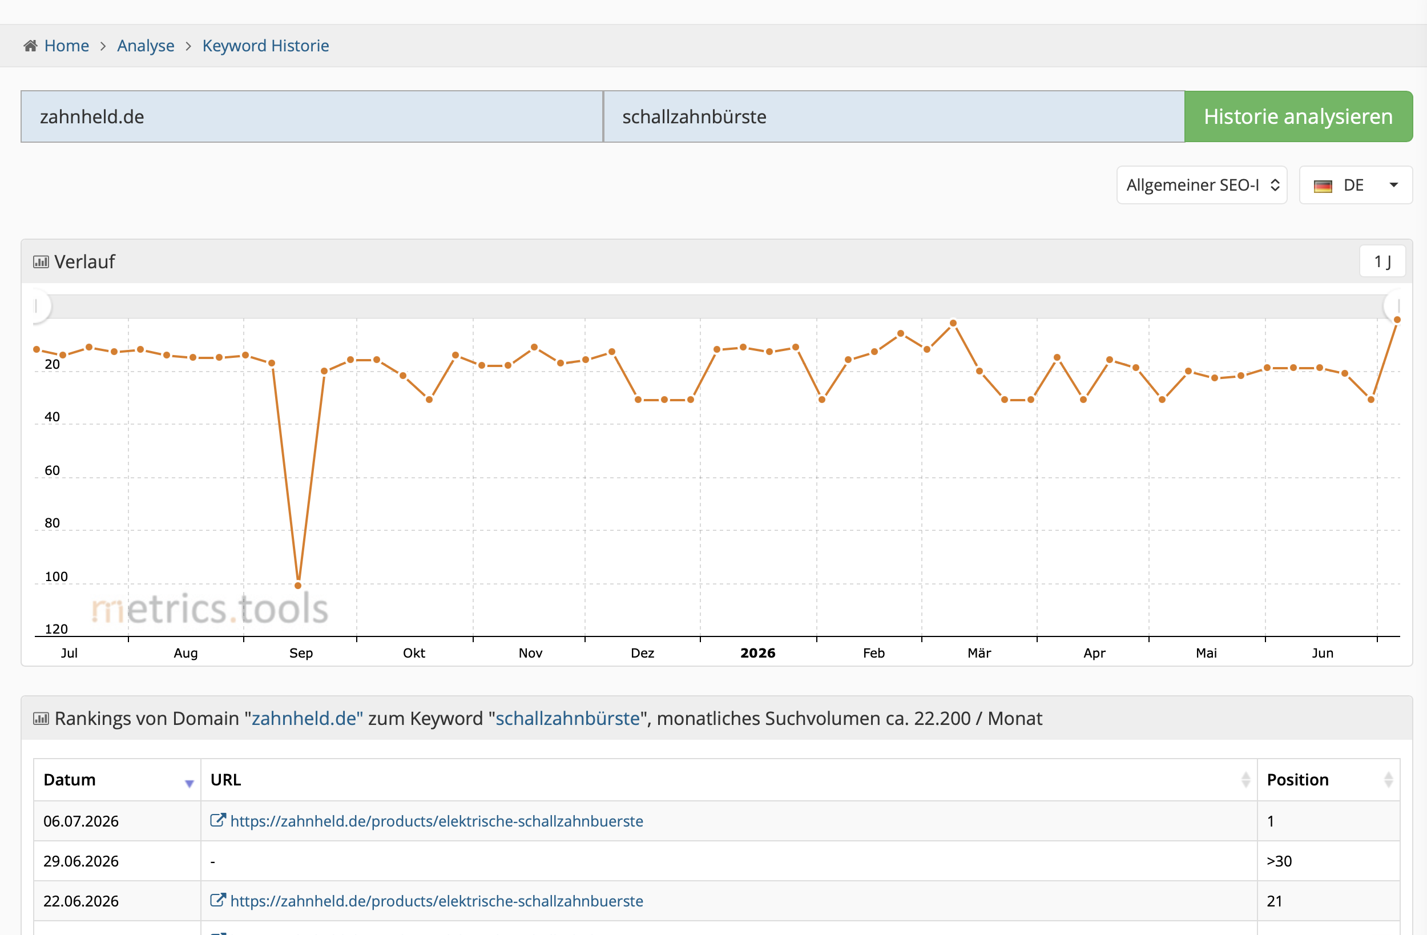The width and height of the screenshot is (1427, 935).
Task: Sort table by URL column
Action: click(728, 779)
